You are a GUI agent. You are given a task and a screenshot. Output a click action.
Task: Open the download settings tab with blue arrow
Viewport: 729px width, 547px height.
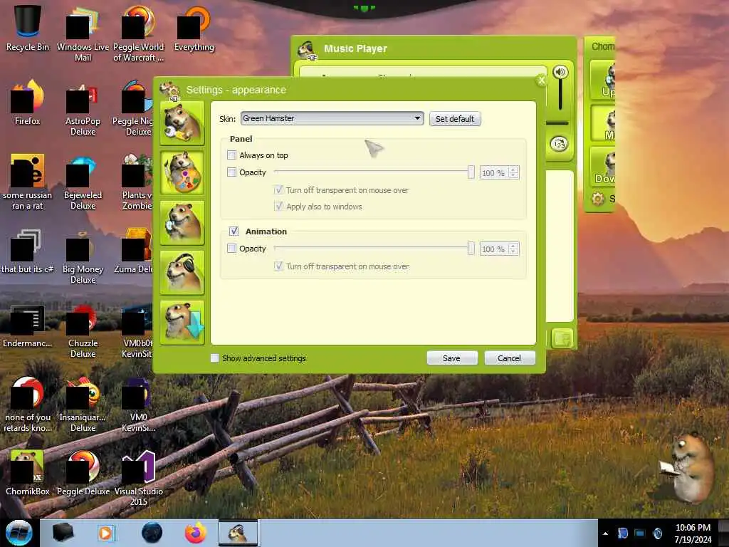click(182, 323)
